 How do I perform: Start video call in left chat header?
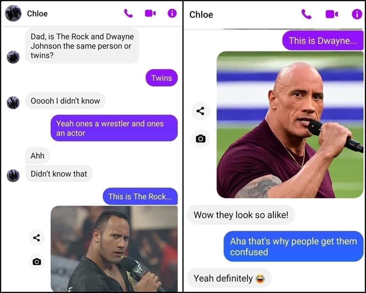point(150,13)
